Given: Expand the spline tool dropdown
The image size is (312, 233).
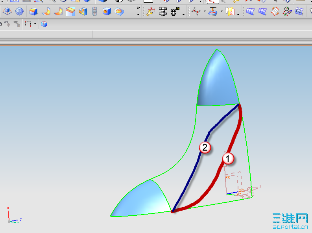Looking at the screenshot, I should tap(205, 11).
